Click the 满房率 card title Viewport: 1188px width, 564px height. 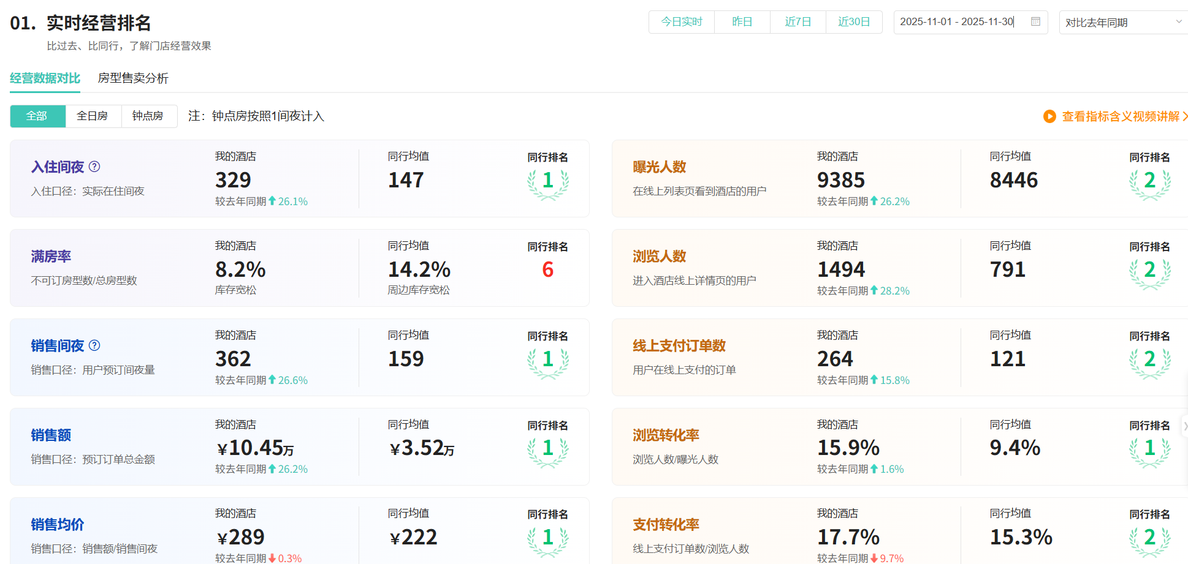(51, 256)
